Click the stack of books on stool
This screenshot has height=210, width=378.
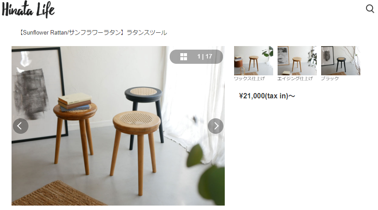pyautogui.click(x=75, y=102)
